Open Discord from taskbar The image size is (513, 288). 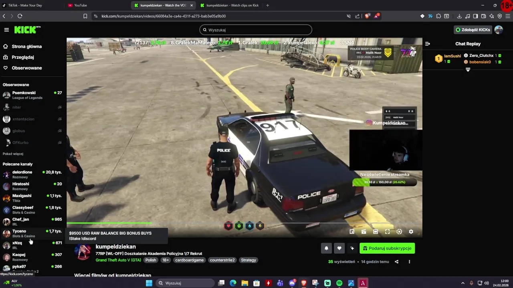[292, 283]
